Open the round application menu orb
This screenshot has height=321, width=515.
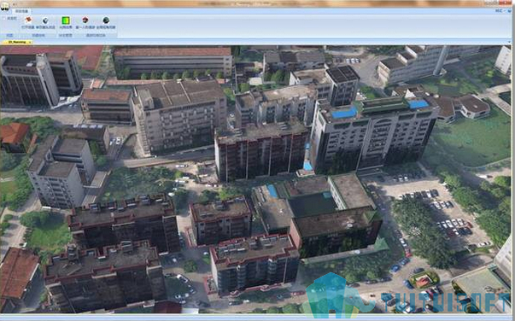(x=4, y=6)
